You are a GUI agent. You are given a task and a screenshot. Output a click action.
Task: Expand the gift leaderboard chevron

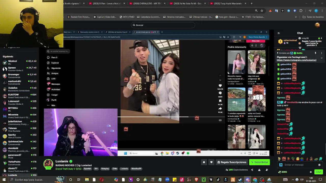(300, 48)
